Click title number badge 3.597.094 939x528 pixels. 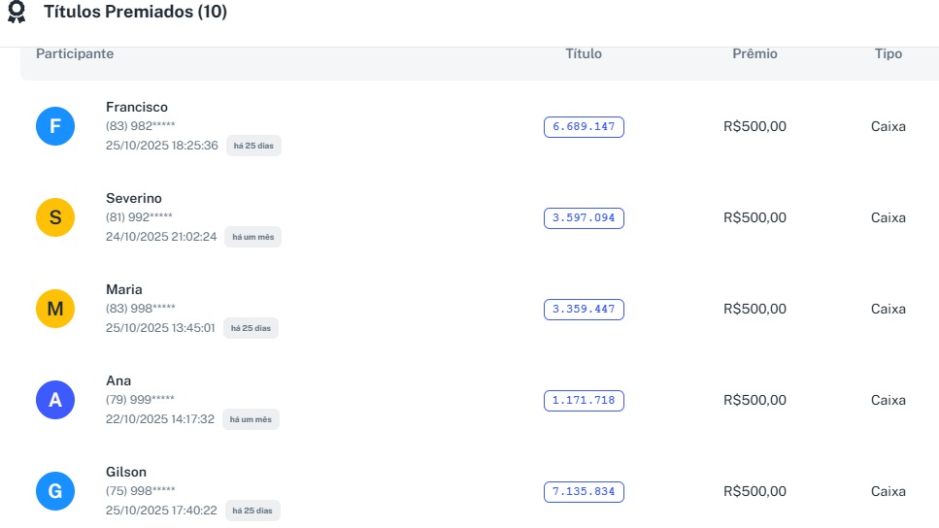(x=584, y=217)
